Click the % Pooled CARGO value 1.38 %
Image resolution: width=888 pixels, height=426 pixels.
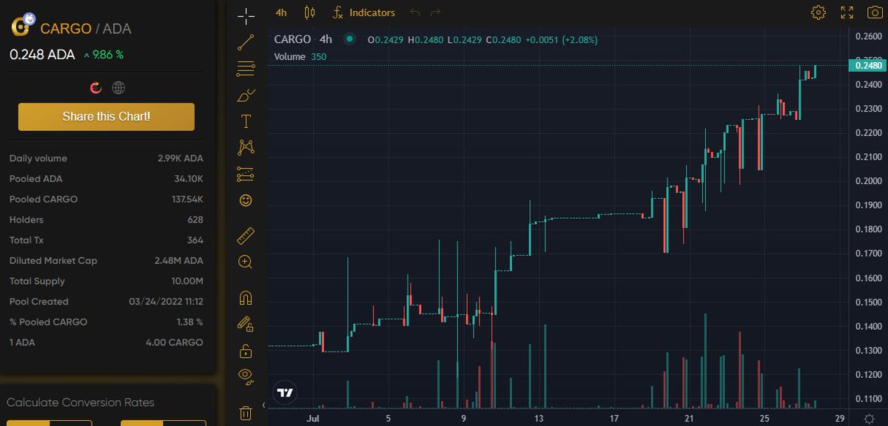tap(189, 322)
